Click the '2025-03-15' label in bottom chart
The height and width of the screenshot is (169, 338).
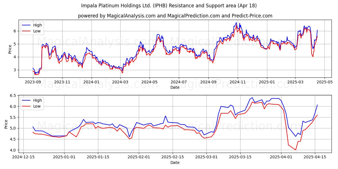point(240,157)
